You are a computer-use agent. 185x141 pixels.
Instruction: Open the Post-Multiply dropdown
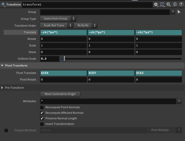pos(165,130)
